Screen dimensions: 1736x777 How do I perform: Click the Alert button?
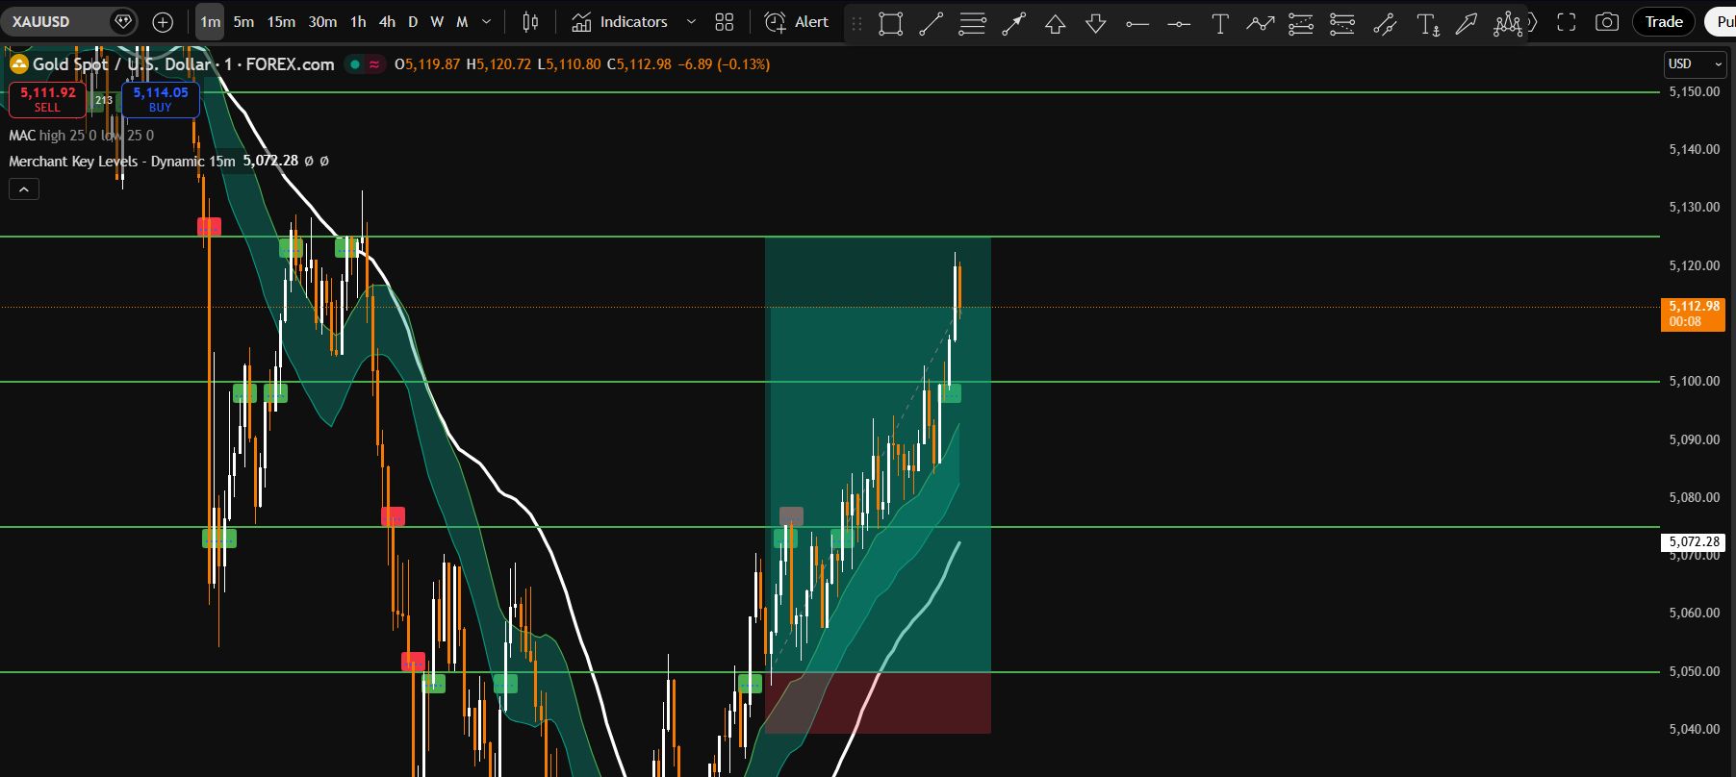tap(797, 22)
